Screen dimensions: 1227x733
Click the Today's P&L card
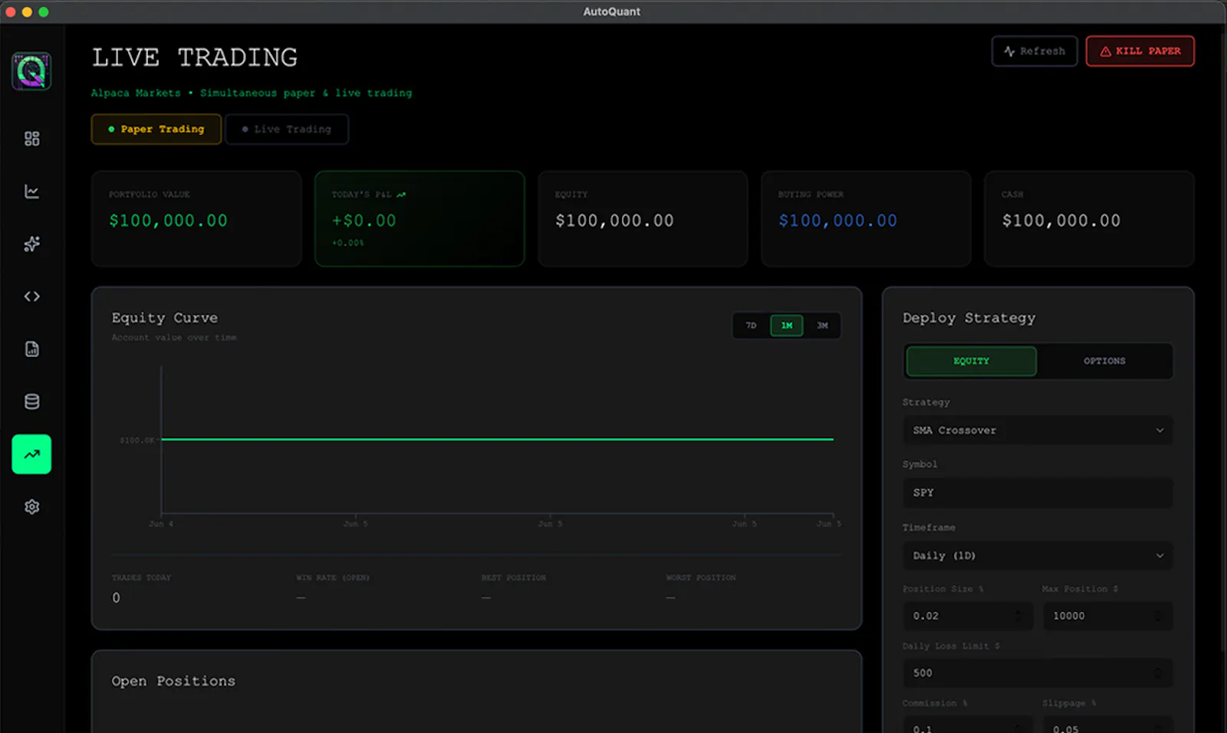(419, 218)
